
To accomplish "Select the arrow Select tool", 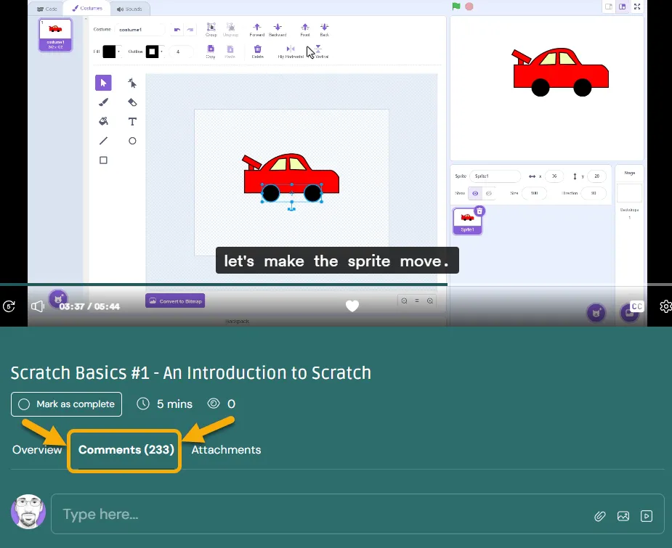I will pyautogui.click(x=103, y=83).
